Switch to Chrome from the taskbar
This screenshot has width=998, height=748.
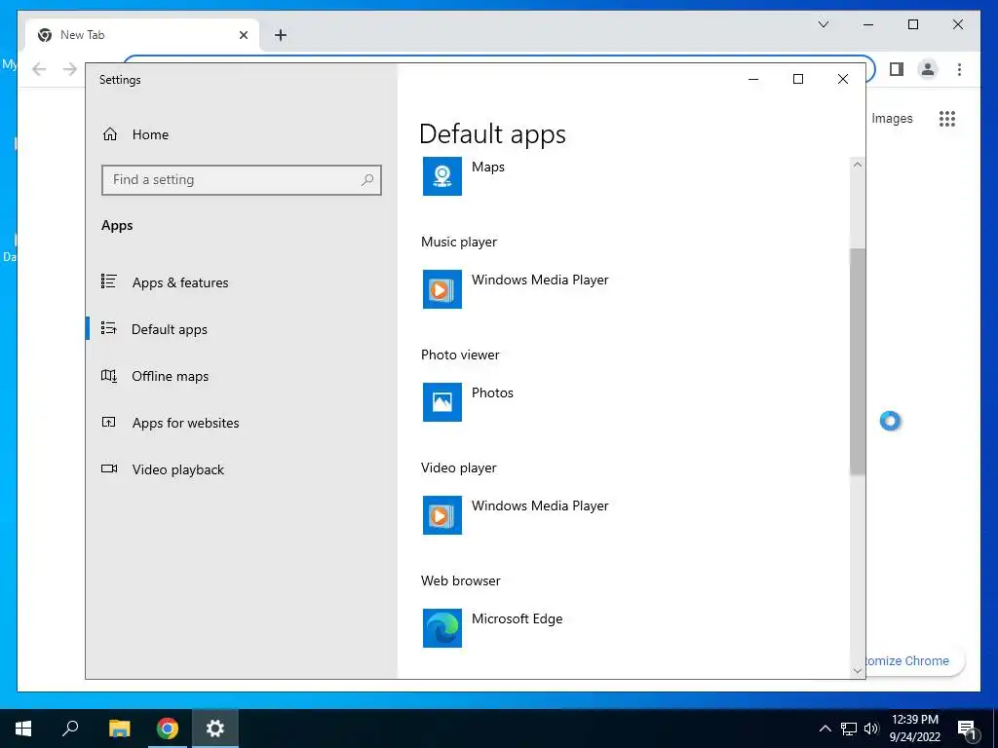click(168, 729)
